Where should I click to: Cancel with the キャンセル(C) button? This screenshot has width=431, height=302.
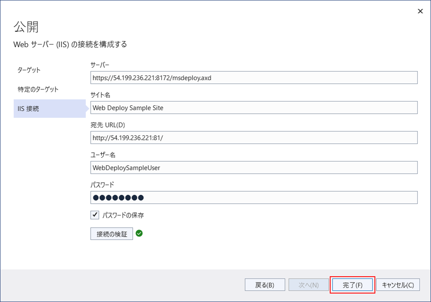click(x=398, y=285)
